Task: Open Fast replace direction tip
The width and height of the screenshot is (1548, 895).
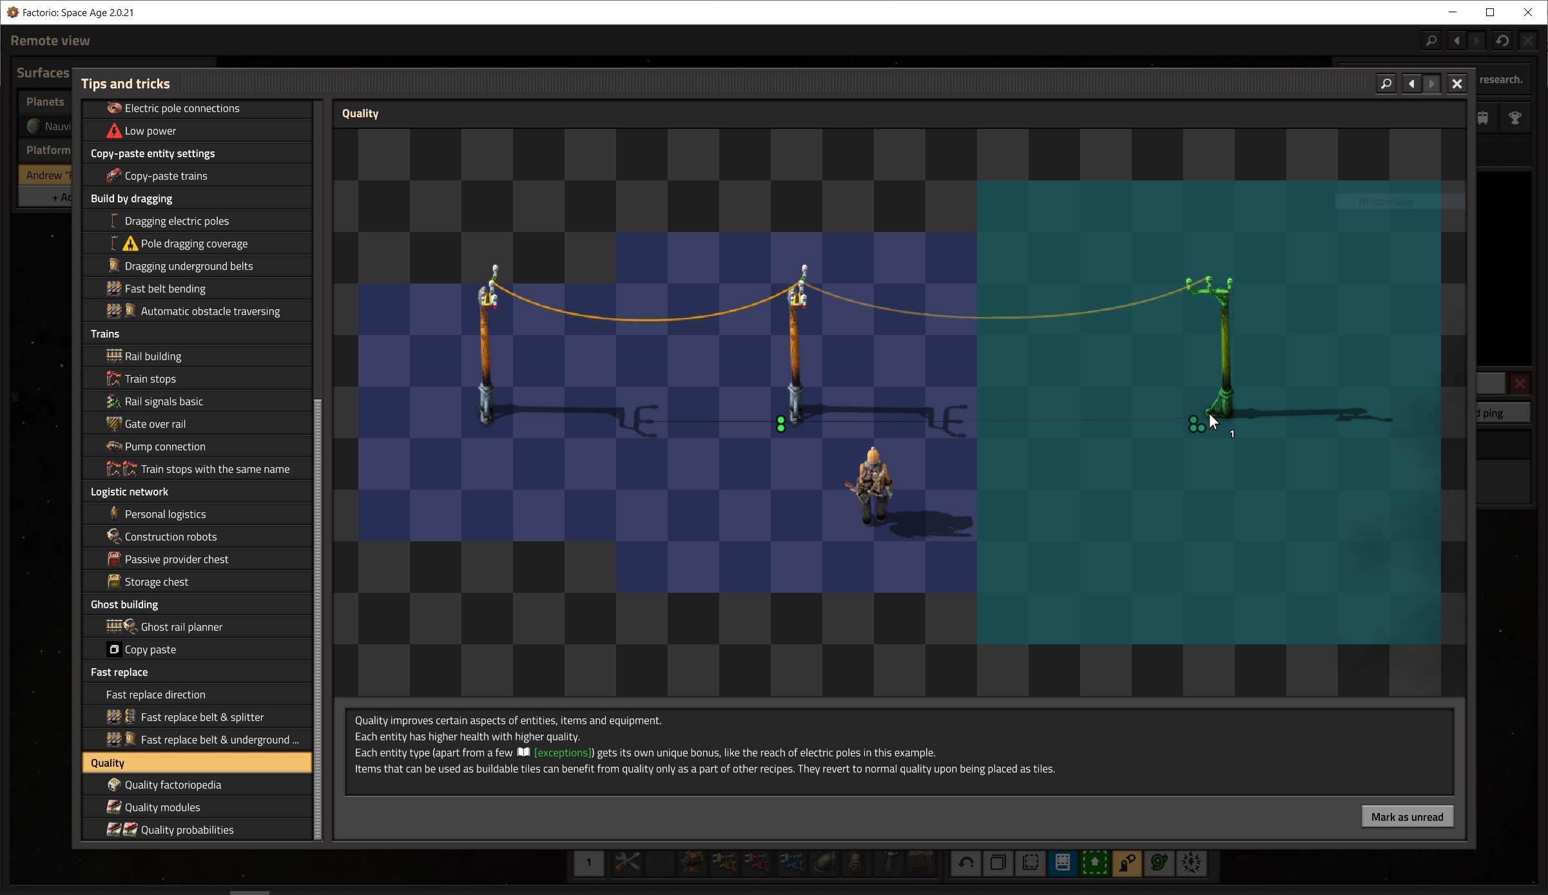Action: (x=197, y=695)
